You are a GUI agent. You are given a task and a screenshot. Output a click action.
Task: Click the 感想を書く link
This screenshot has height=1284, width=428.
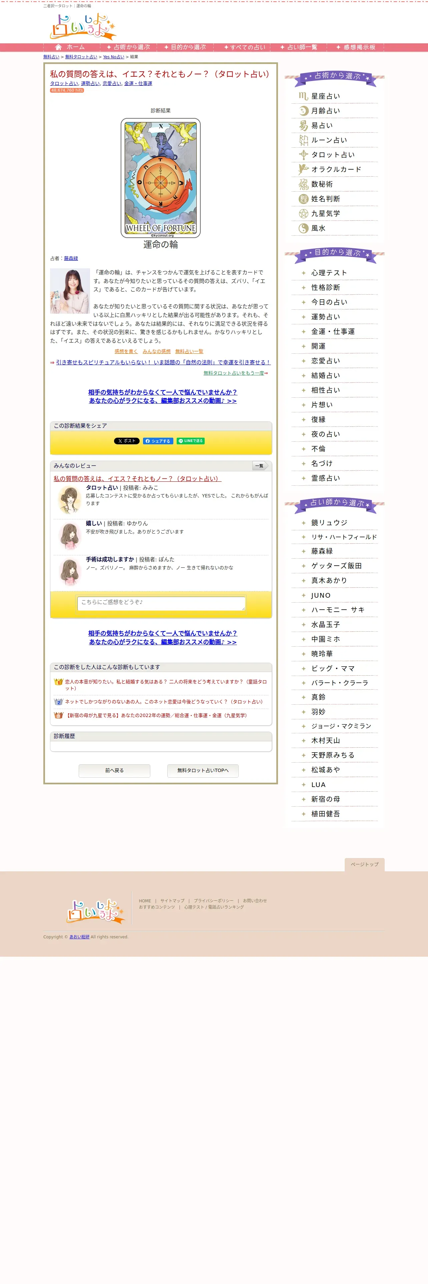click(x=126, y=351)
